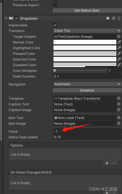Click the Set Native Size button
Screen dimensions: 122x194
tap(87, 11)
